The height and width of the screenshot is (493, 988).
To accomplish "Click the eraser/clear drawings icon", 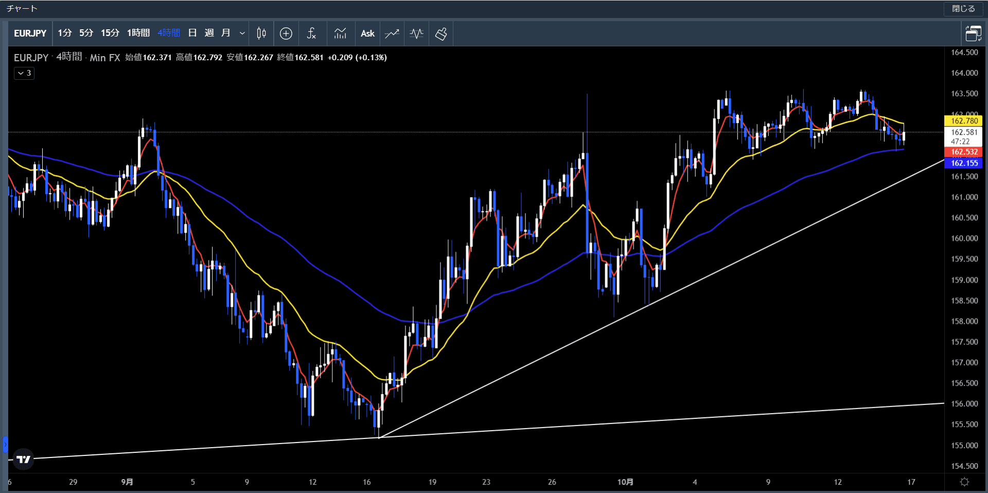I will (x=441, y=33).
